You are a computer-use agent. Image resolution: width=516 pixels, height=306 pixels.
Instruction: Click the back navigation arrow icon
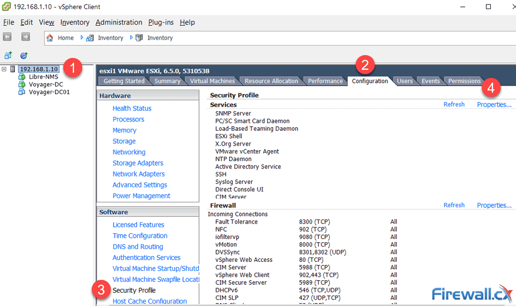click(x=7, y=37)
